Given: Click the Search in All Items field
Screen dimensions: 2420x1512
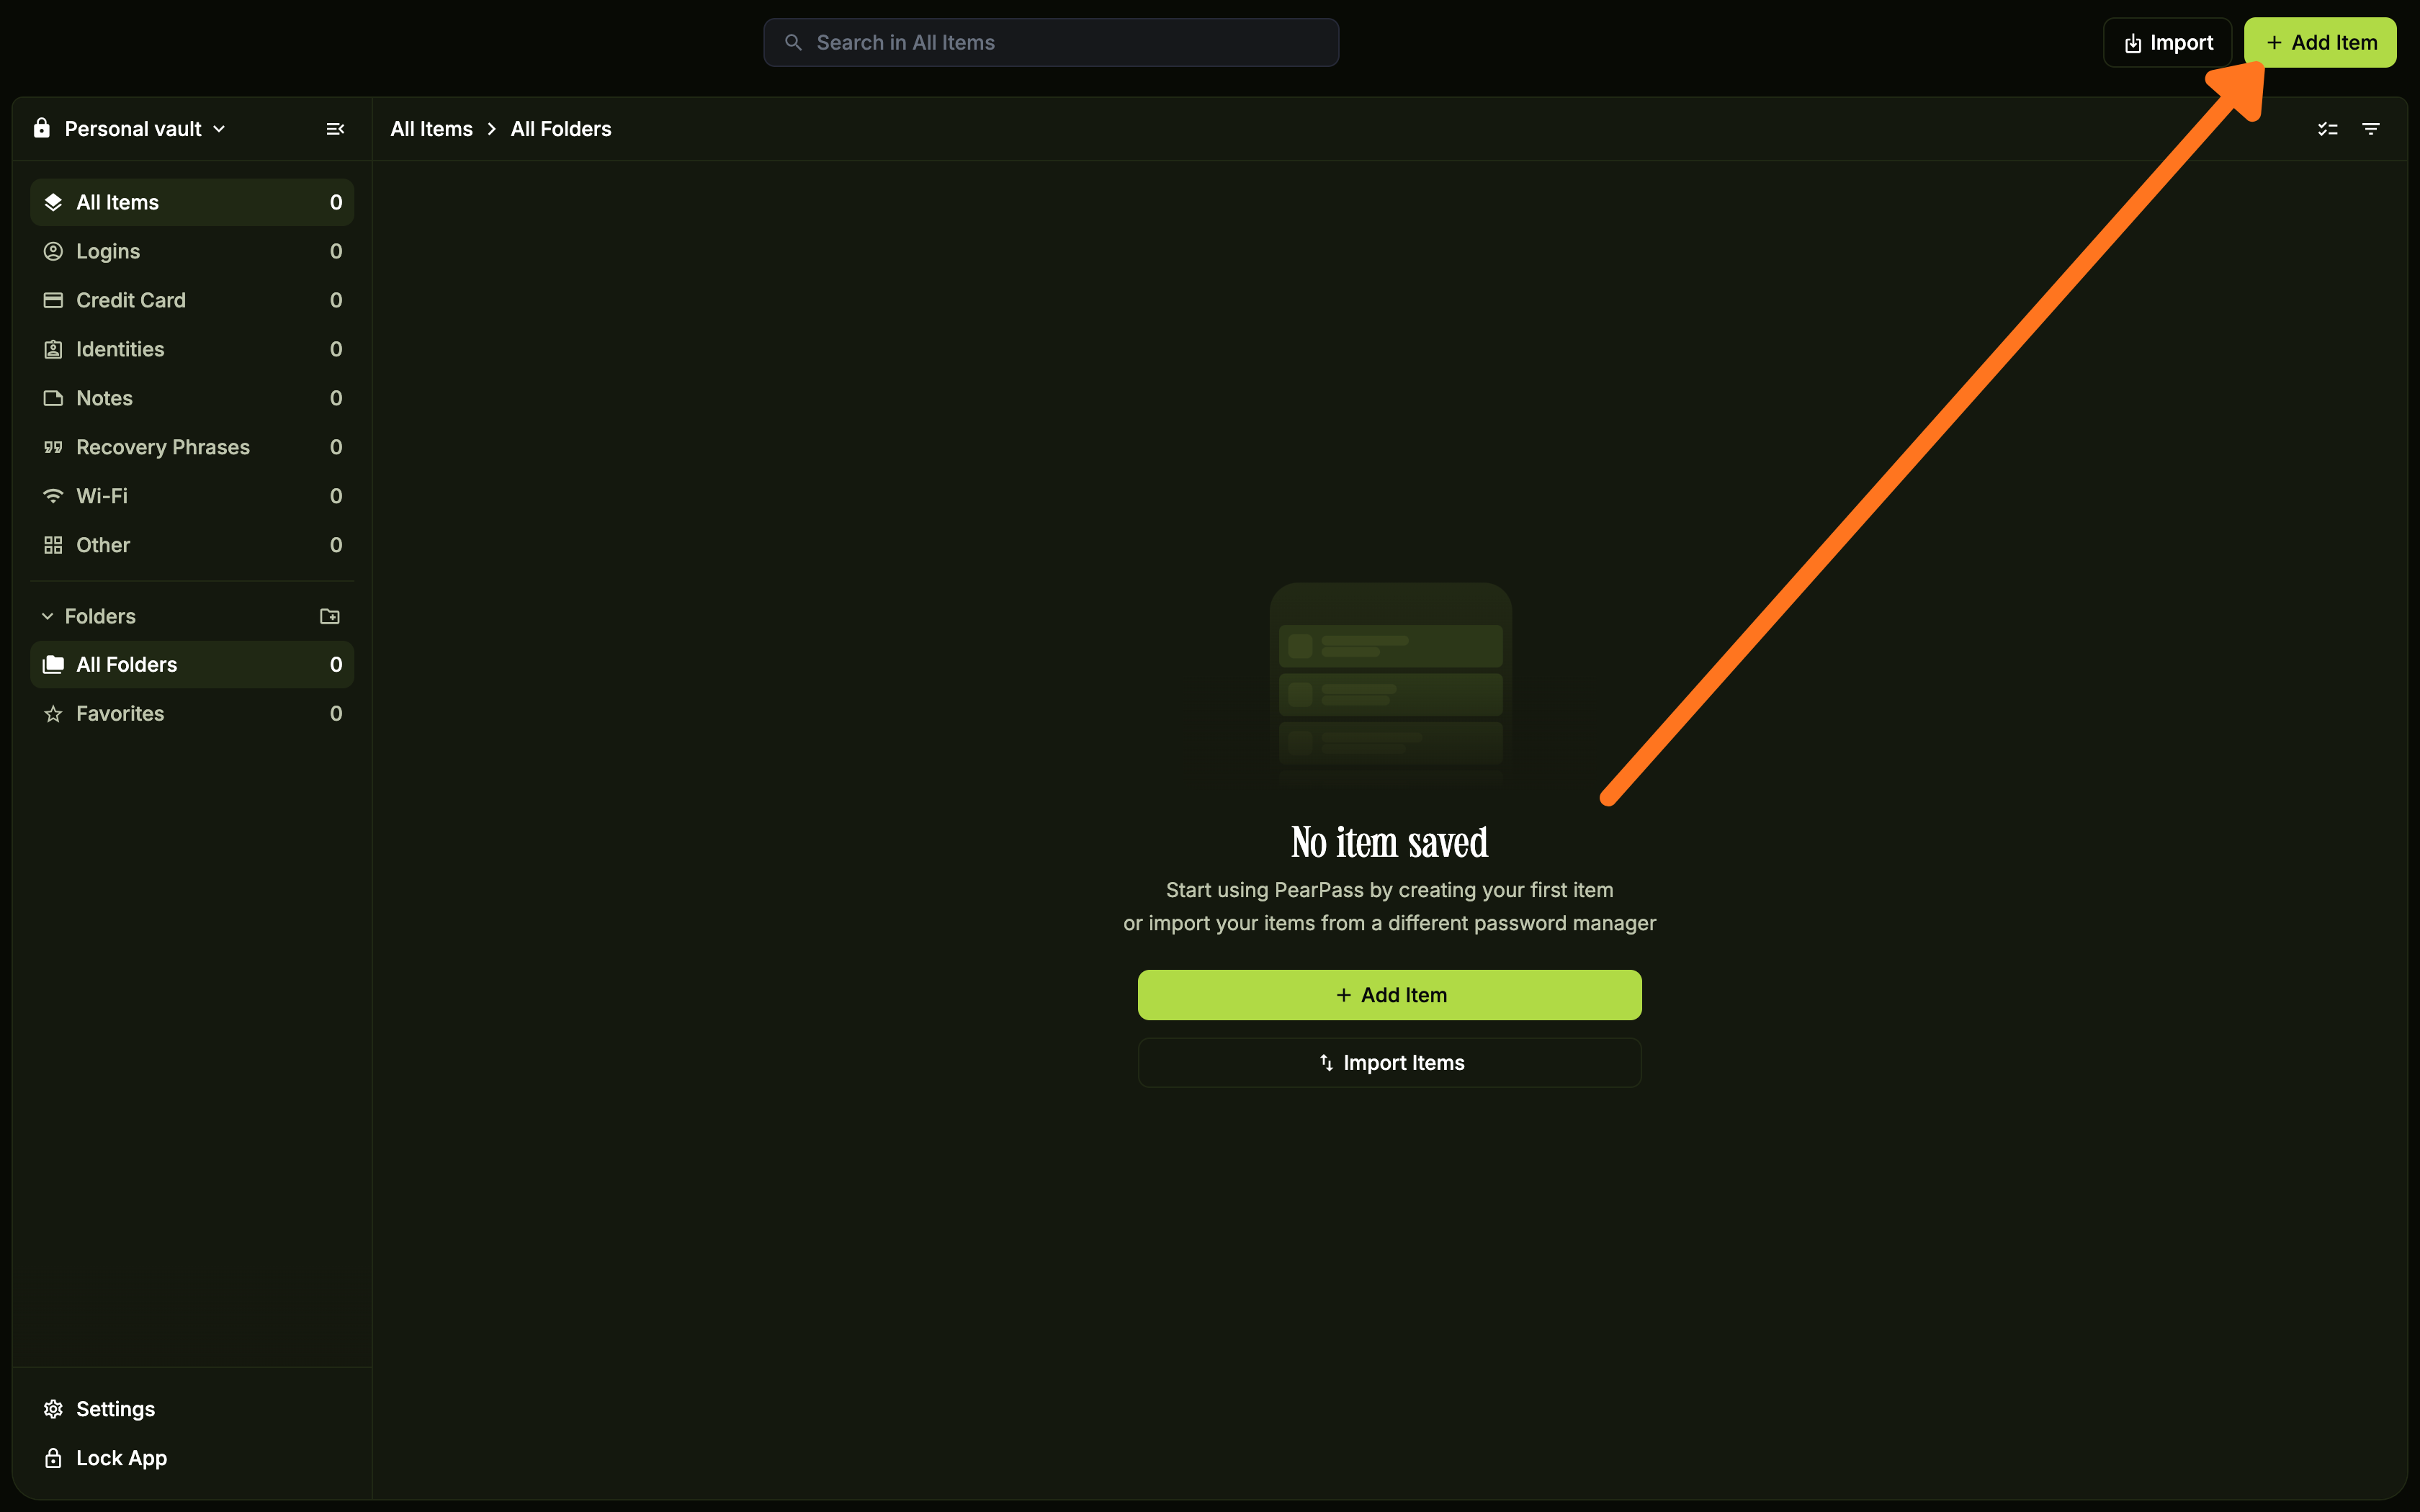Looking at the screenshot, I should (1050, 42).
